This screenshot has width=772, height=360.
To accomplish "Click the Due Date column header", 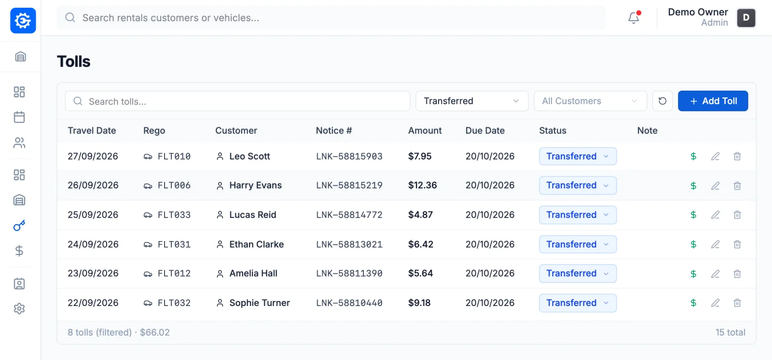I will 485,131.
